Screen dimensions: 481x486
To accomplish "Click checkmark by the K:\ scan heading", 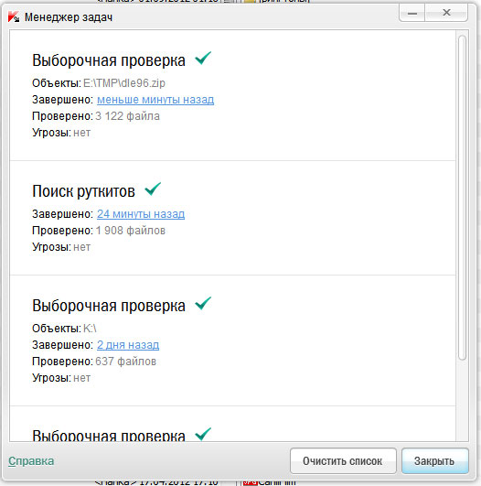I will [203, 303].
